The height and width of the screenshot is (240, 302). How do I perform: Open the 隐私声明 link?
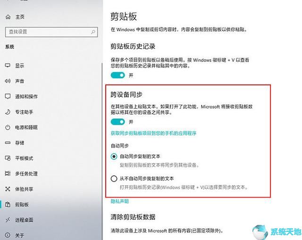point(119,201)
